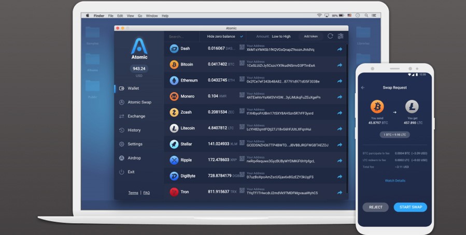Click the Zcash balance 0.2081534
This screenshot has width=466, height=235.
[x=217, y=112]
